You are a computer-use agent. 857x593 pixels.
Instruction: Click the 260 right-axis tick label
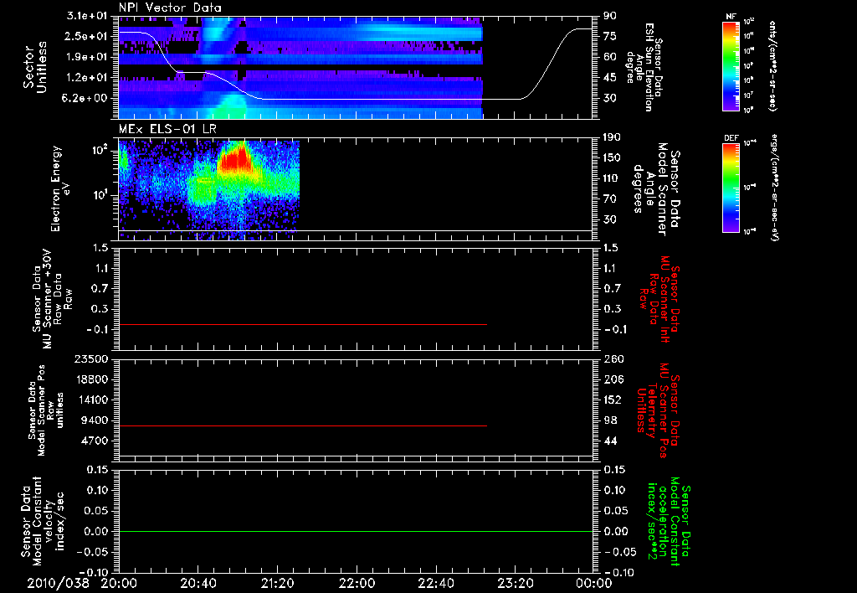(613, 359)
